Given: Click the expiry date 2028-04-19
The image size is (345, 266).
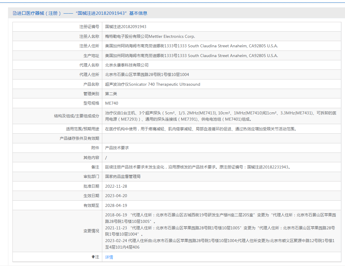Looking at the screenshot, I should point(116,205).
